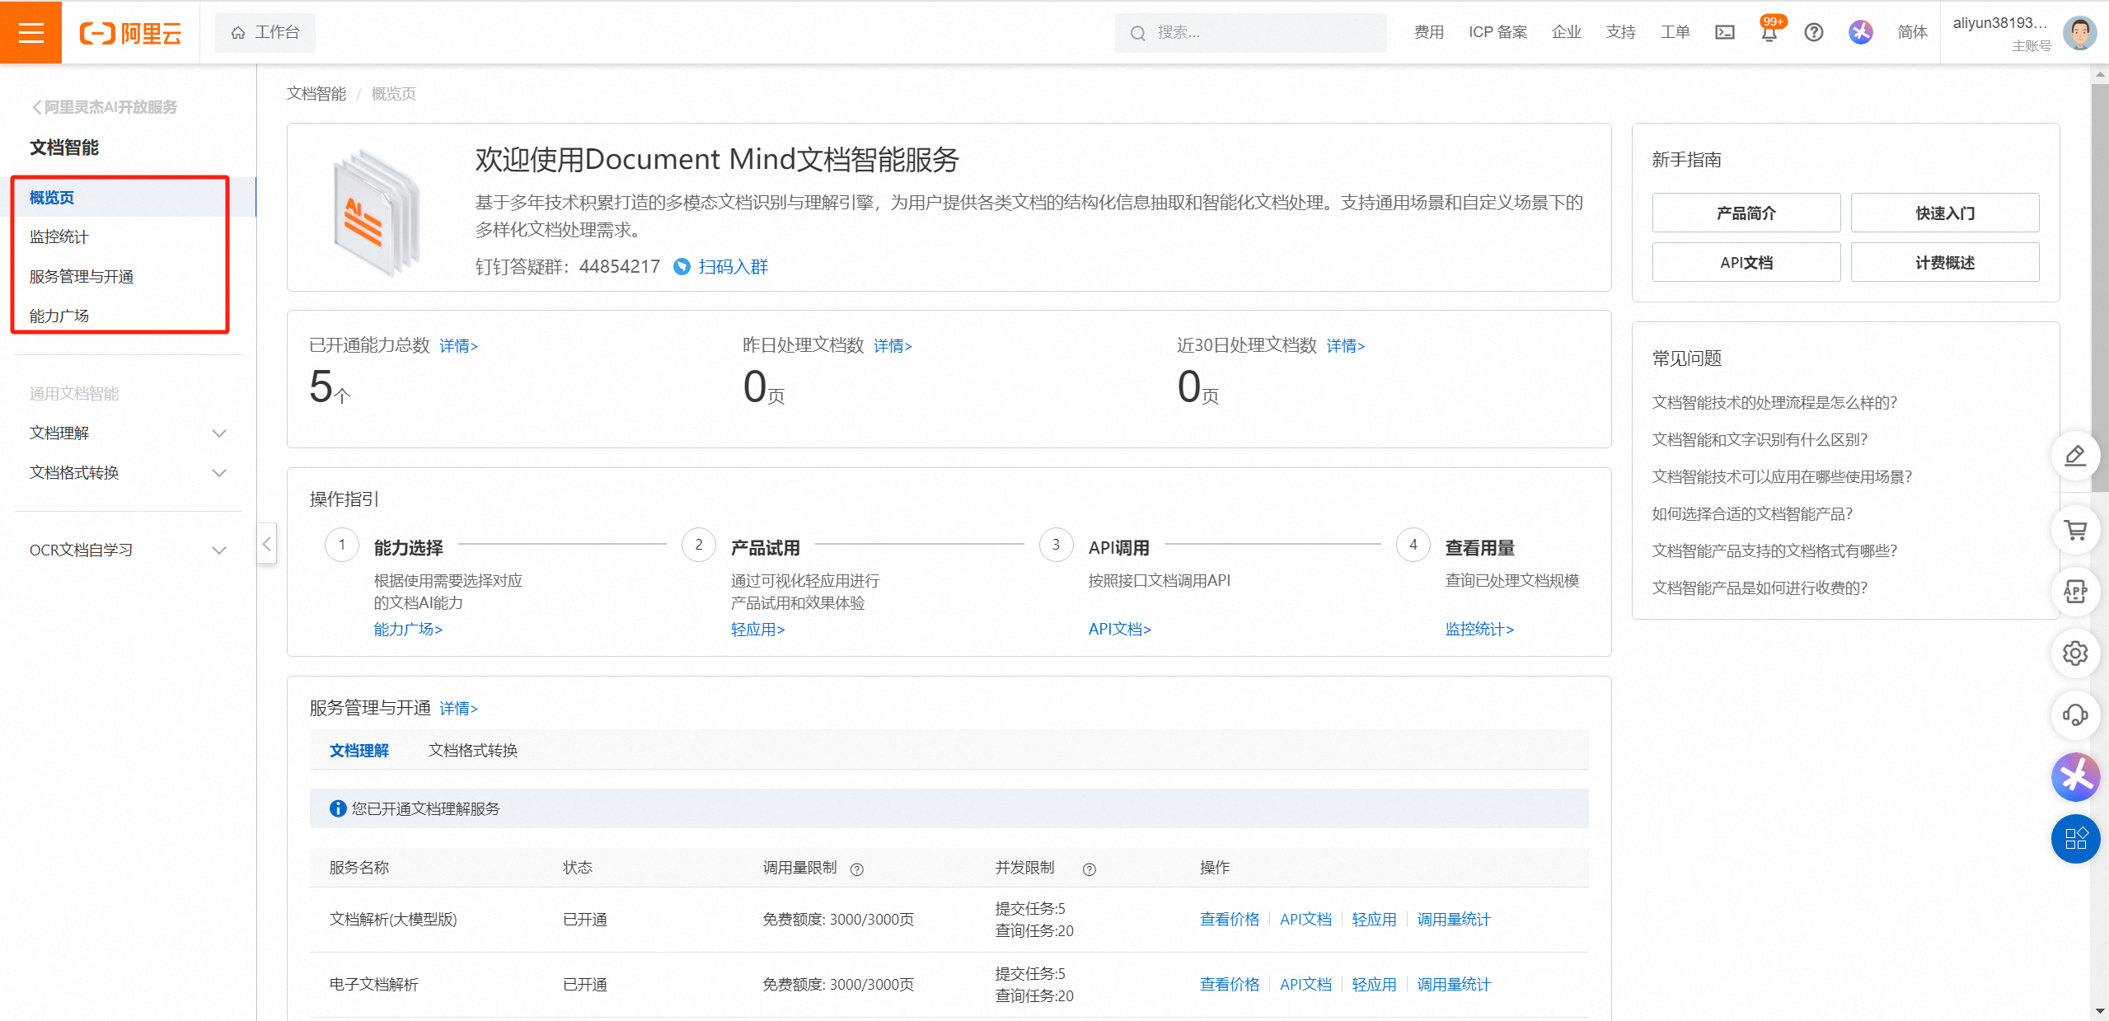Click the 文档智能 breadcrumb
Screen dimensions: 2109x1021
pyautogui.click(x=316, y=94)
